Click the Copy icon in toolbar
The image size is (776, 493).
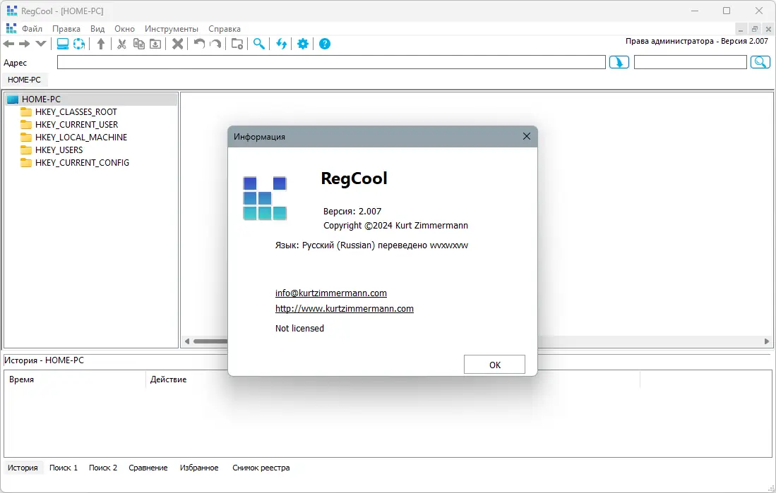[x=139, y=44]
